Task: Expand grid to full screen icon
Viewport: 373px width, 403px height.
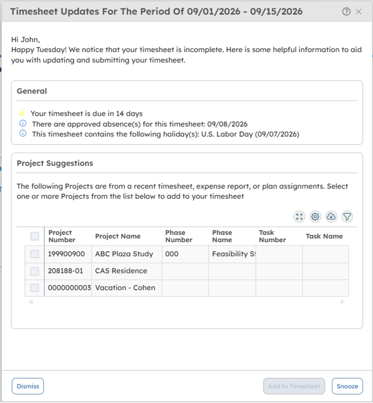Action: [x=299, y=217]
